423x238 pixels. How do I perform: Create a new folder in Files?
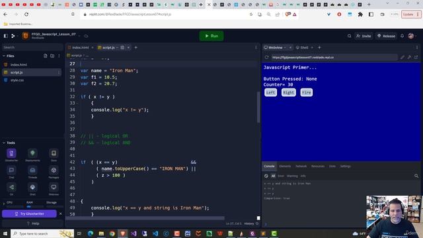pyautogui.click(x=52, y=56)
